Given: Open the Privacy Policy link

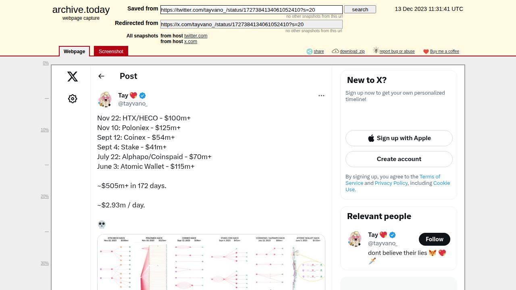Looking at the screenshot, I should [x=391, y=183].
